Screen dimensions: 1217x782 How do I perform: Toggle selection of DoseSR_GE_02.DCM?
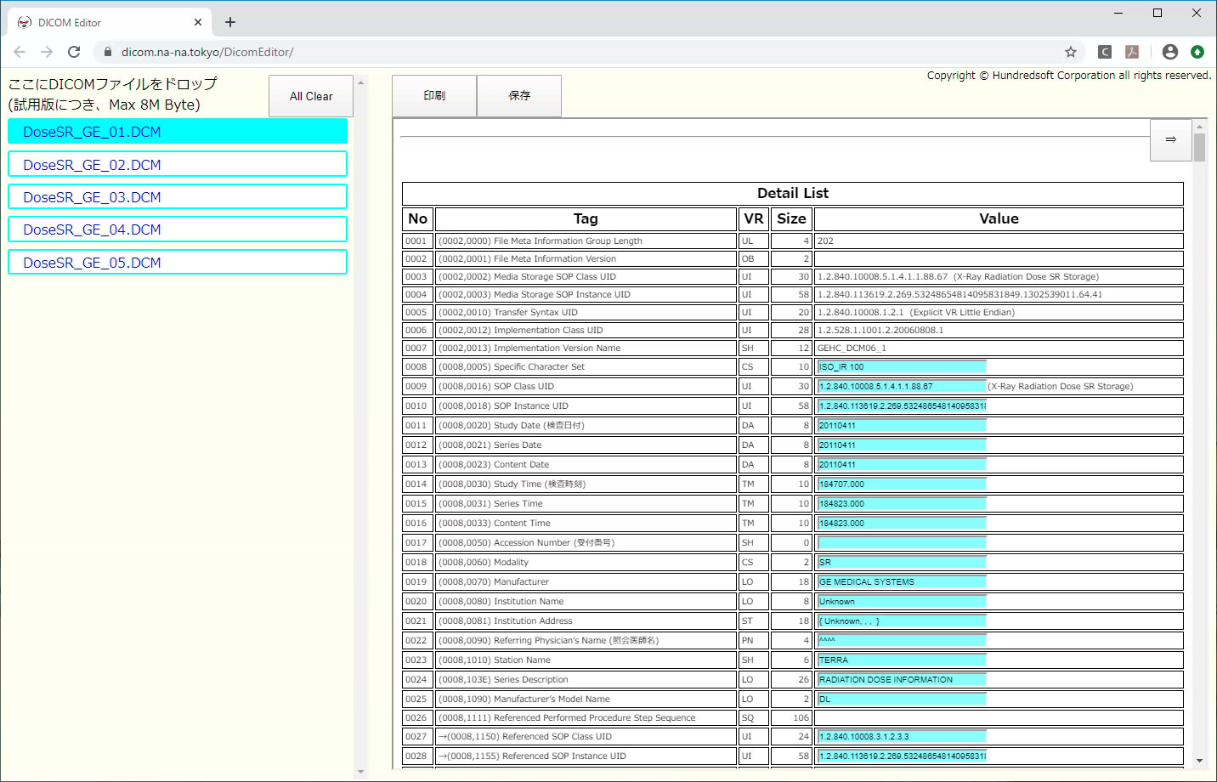click(x=177, y=164)
